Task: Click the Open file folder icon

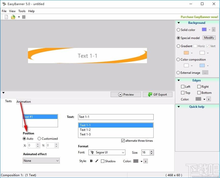Action: [13, 17]
